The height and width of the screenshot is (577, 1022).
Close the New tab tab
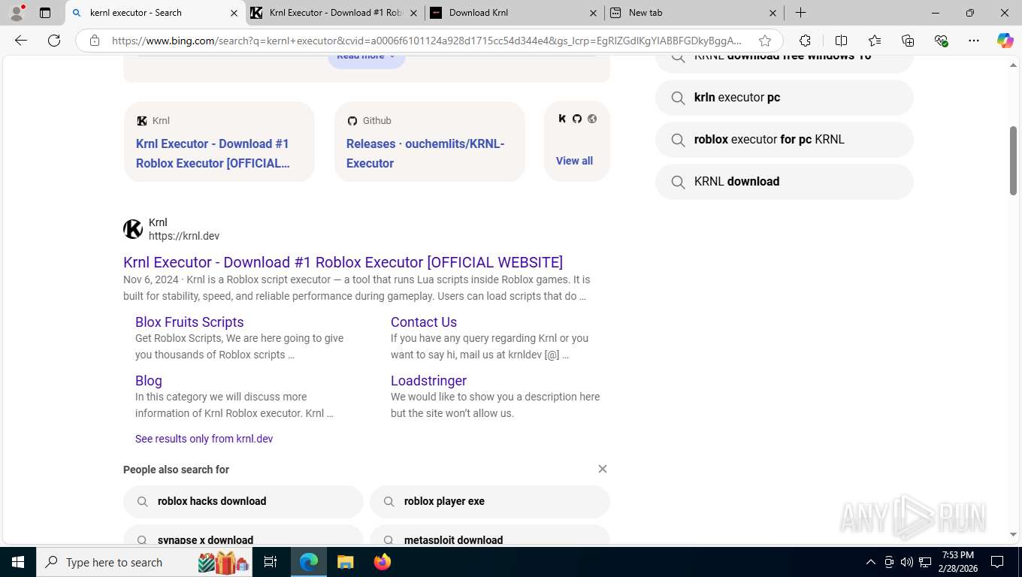point(773,13)
